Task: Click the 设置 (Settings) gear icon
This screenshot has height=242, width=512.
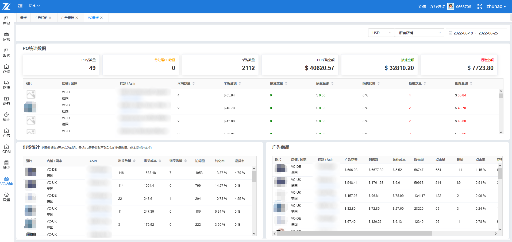Action: pyautogui.click(x=6, y=197)
